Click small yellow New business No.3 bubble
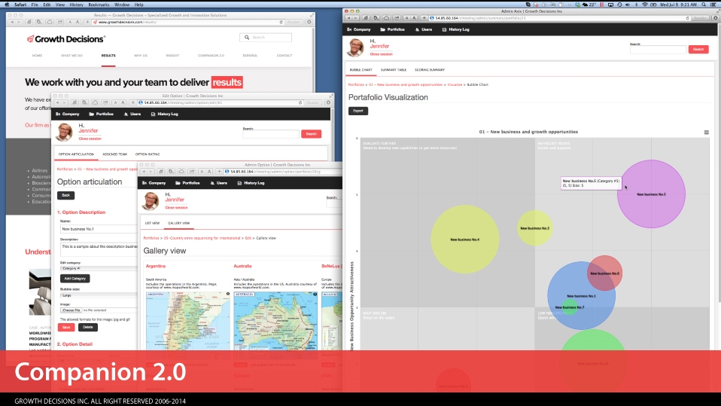Viewport: 721px width, 406px height. point(534,227)
